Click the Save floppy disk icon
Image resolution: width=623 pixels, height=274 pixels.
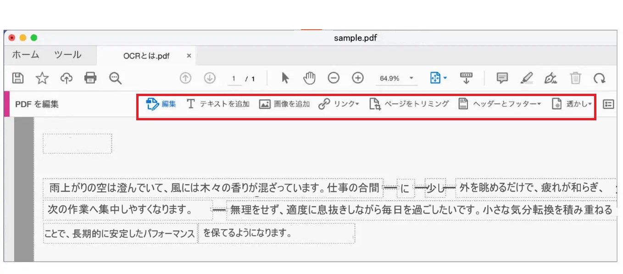(17, 78)
